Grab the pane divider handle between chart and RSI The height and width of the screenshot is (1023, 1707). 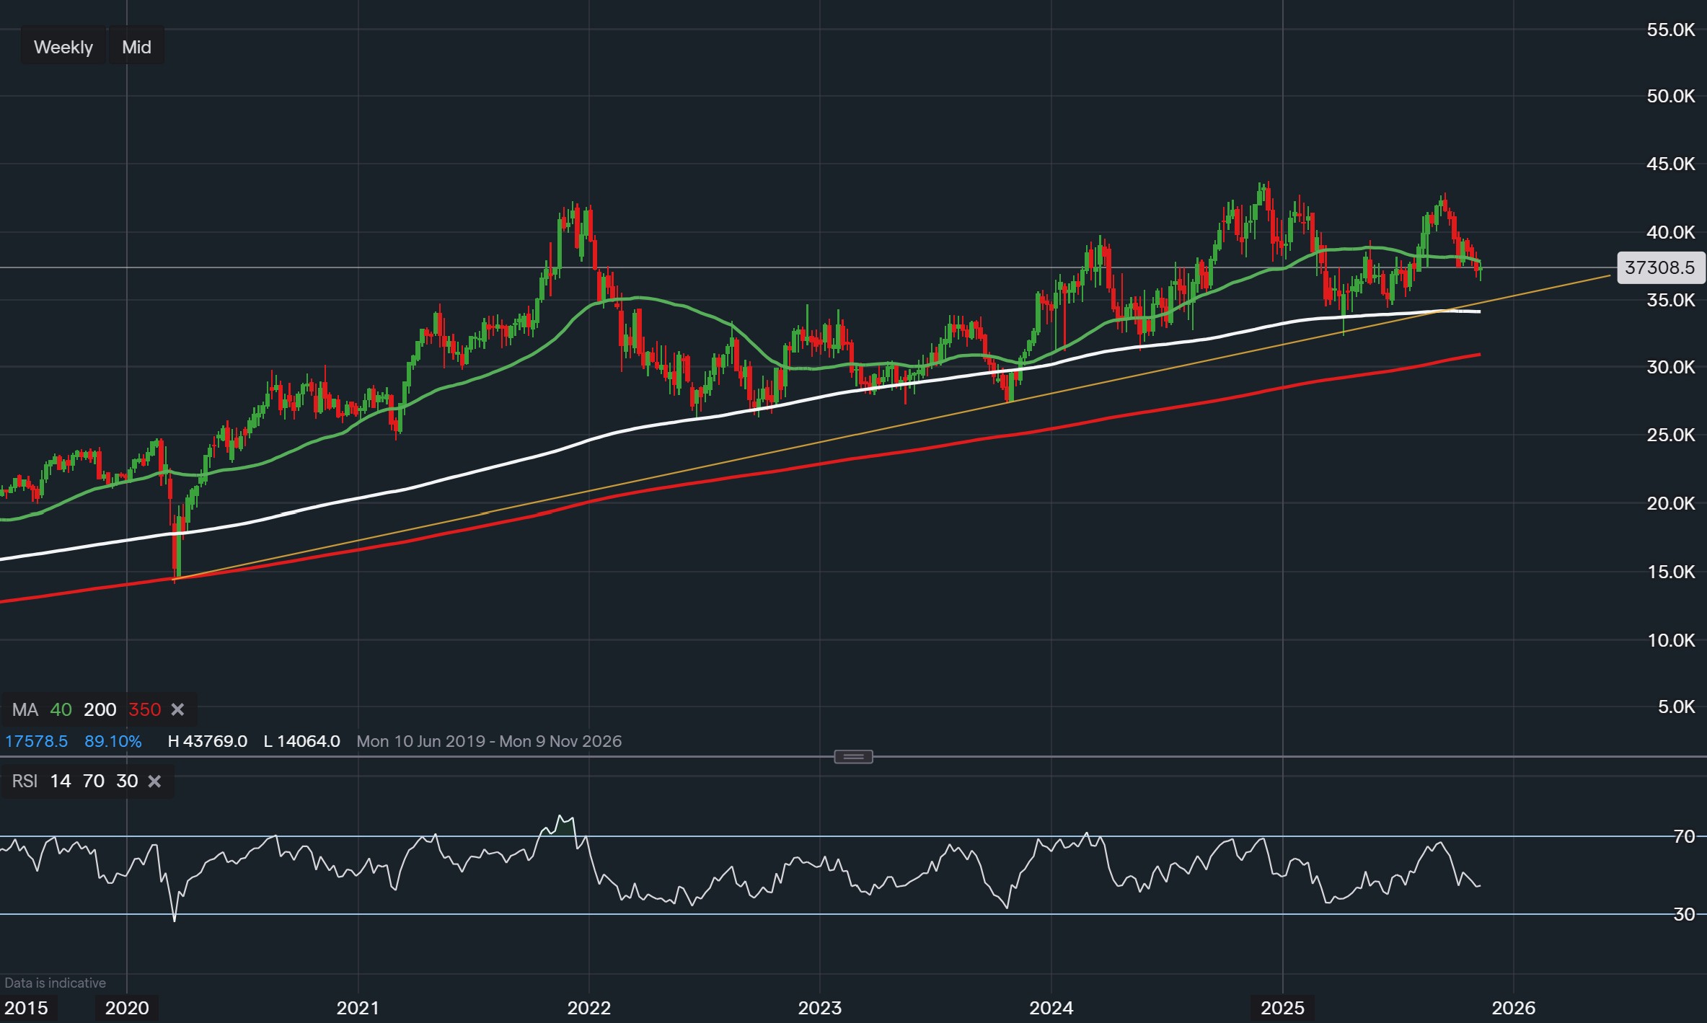tap(853, 757)
